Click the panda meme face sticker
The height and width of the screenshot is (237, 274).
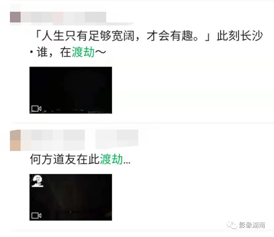[37, 181]
